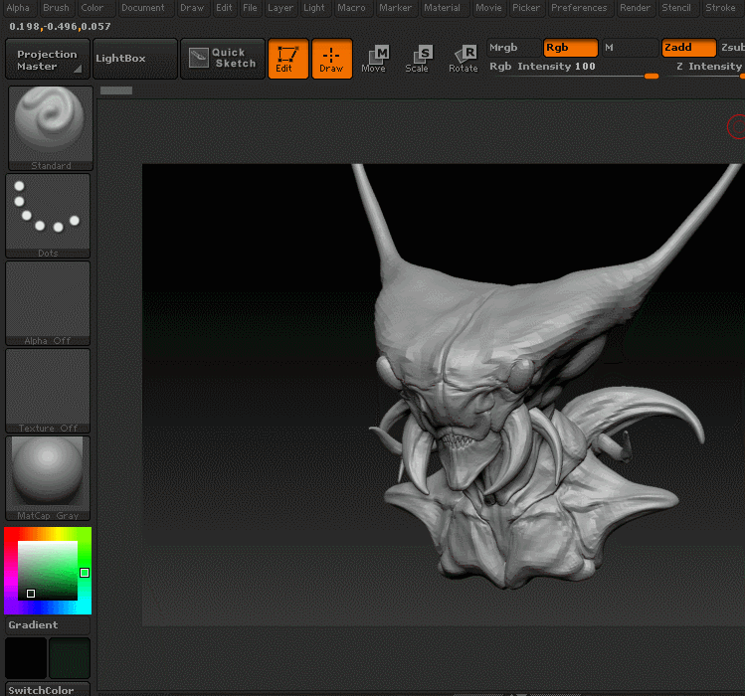
Task: Open the Draw menu
Action: (x=192, y=8)
